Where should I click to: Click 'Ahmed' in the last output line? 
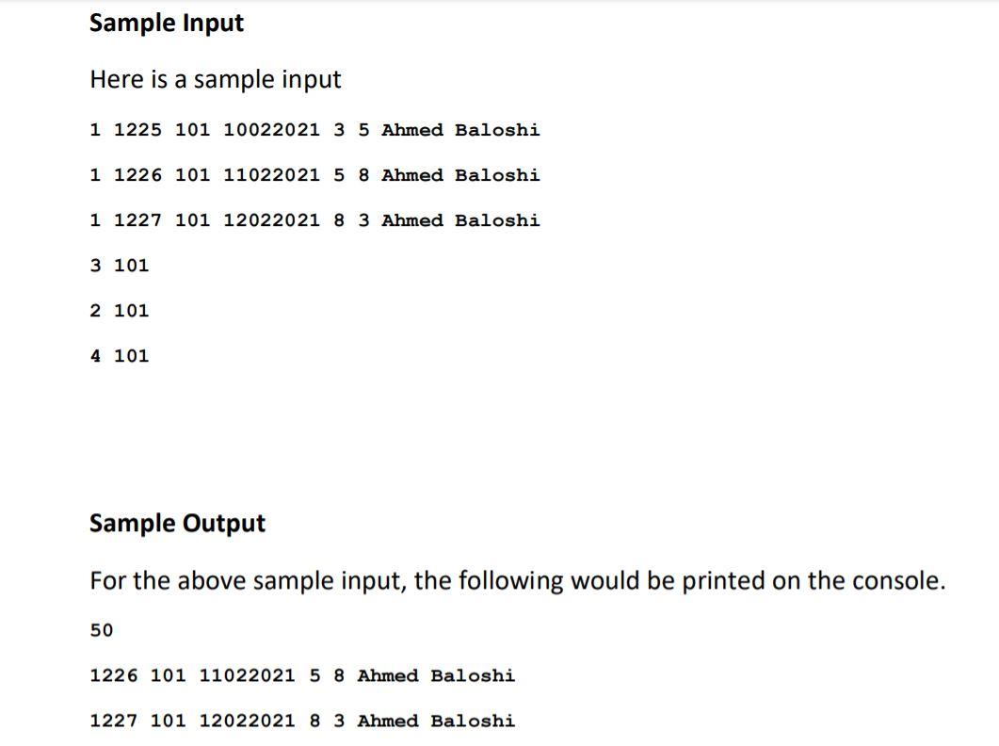pos(388,722)
